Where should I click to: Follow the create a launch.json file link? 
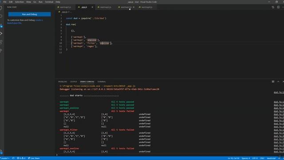(x=25, y=22)
